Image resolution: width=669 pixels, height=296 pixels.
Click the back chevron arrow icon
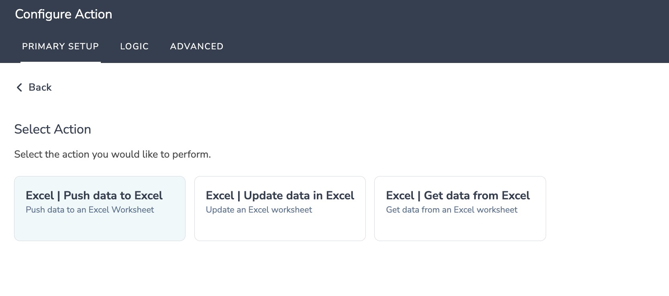point(19,87)
